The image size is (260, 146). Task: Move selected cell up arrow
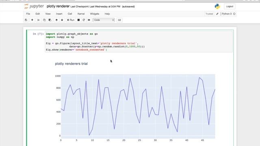(x=56, y=20)
